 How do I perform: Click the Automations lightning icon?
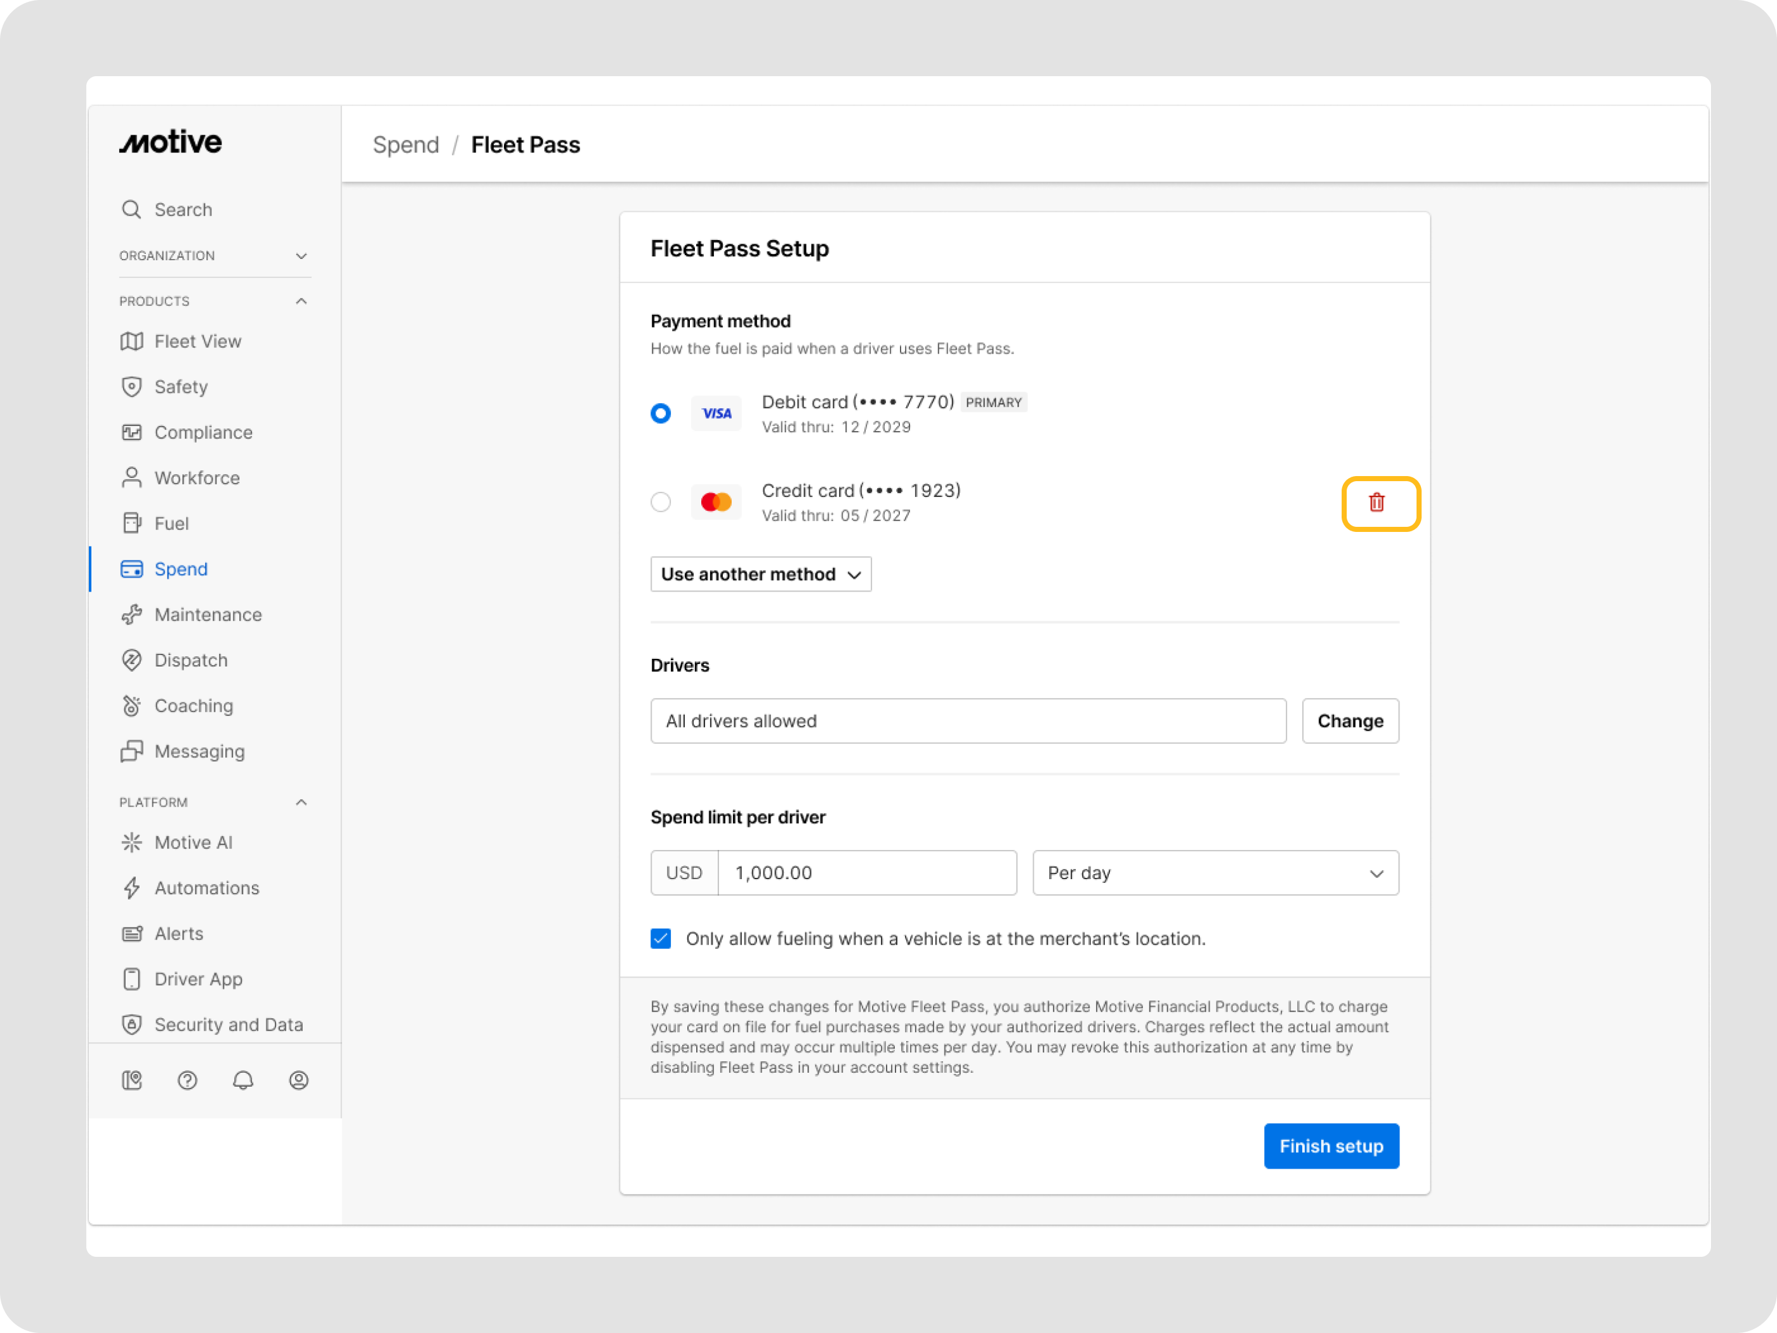pos(132,888)
